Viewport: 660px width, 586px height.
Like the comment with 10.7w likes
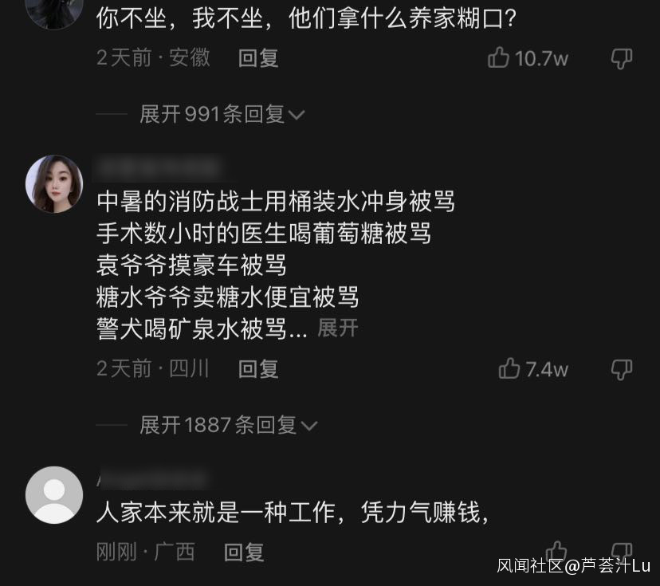[498, 58]
